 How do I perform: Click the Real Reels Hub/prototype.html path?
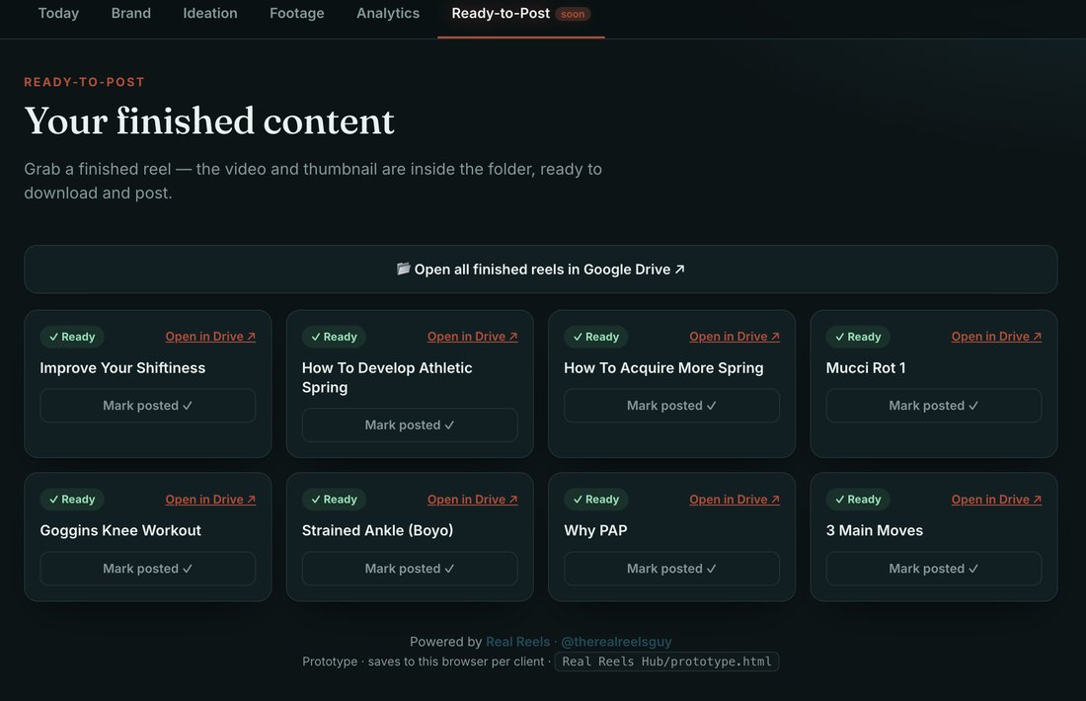(666, 662)
